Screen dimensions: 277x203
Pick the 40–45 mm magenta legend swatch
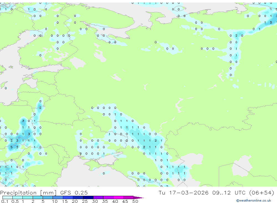pyautogui.click(x=118, y=197)
